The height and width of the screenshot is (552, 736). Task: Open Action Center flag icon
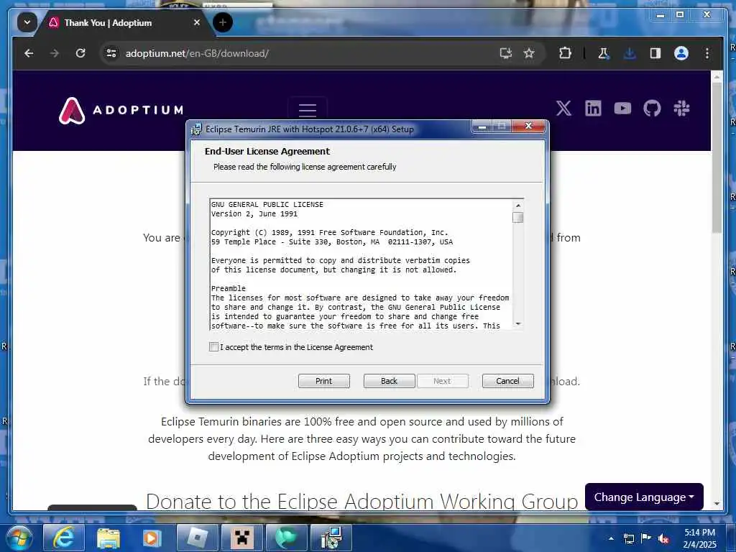pos(646,538)
